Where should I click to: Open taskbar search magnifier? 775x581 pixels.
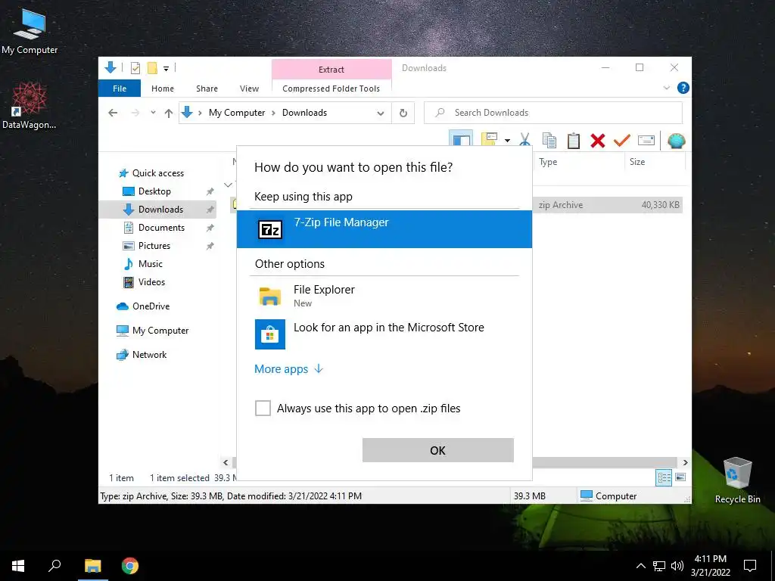pos(54,566)
